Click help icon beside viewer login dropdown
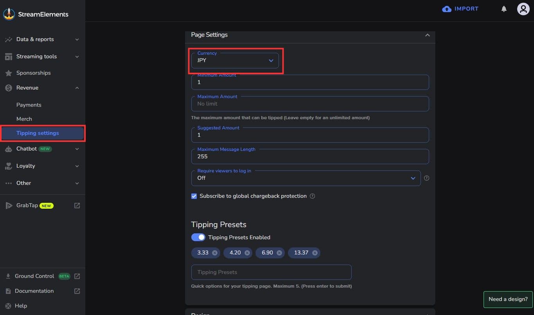The width and height of the screenshot is (534, 315). point(426,178)
